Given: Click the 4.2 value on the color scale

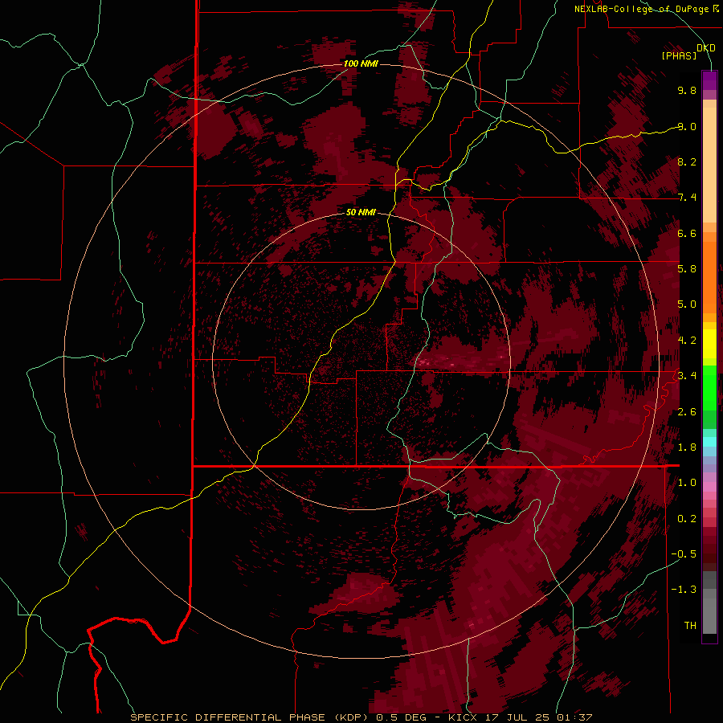Looking at the screenshot, I should [x=687, y=341].
